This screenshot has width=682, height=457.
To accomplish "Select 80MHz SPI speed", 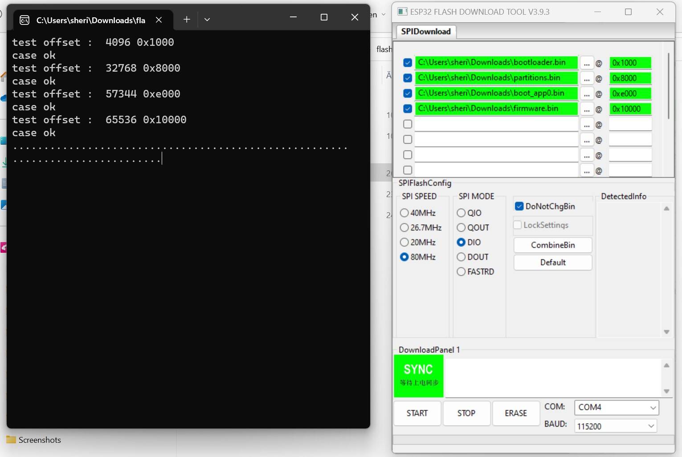I will tap(418, 257).
